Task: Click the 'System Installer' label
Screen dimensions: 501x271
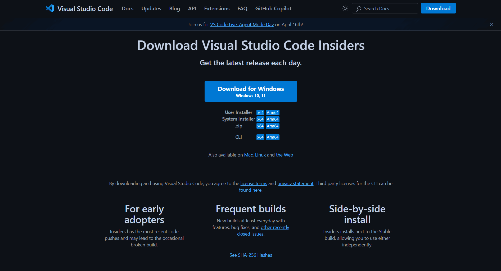Action: click(239, 119)
